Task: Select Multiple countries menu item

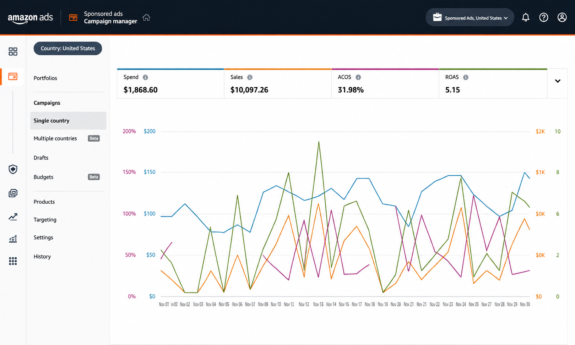Action: [x=55, y=138]
